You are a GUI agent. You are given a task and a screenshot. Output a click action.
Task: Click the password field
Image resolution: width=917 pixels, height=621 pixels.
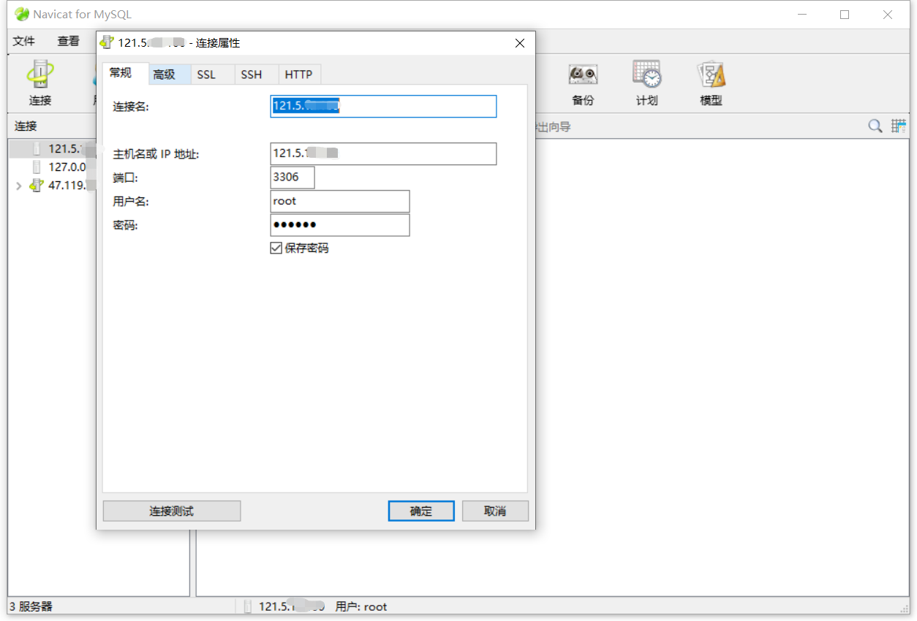click(340, 225)
